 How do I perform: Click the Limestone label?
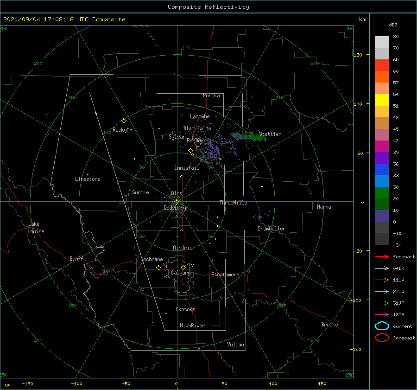click(x=88, y=179)
